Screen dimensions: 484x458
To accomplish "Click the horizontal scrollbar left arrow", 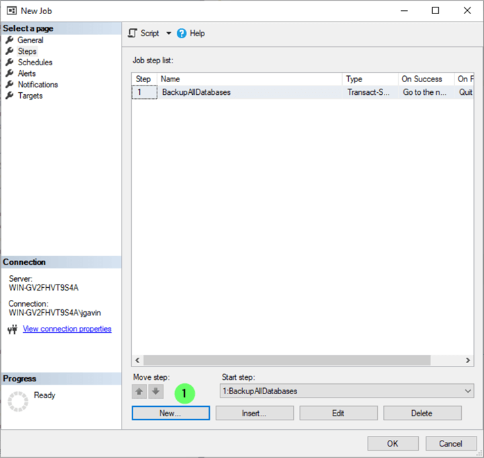I will coord(137,360).
